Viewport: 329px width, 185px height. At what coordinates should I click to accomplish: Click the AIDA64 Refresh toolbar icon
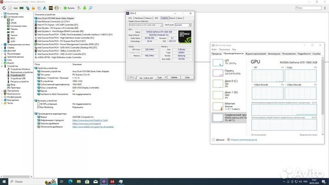pyautogui.click(x=4, y=8)
